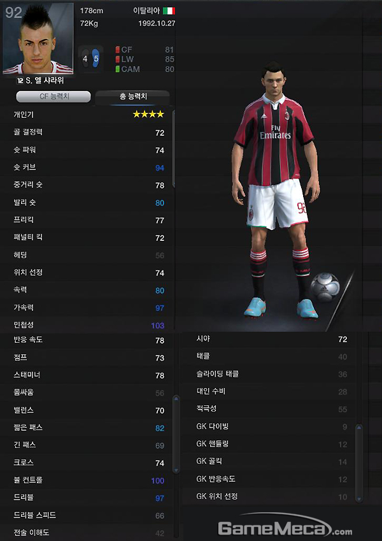
Task: Switch to the 총 능력치 tab
Action: click(x=132, y=97)
